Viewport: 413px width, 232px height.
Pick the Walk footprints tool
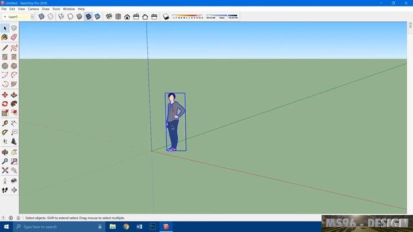[5, 190]
